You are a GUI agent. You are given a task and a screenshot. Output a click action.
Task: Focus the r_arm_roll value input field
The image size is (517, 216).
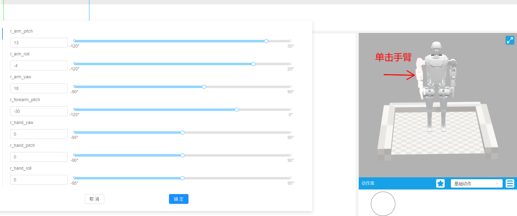(39, 66)
